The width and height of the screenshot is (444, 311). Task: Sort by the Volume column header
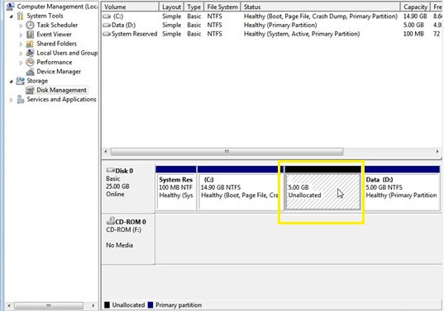[x=131, y=7]
